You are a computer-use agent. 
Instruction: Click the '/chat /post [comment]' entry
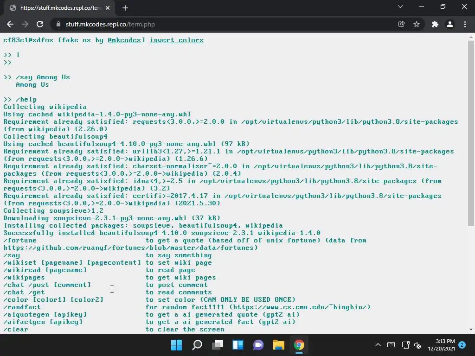tap(47, 285)
